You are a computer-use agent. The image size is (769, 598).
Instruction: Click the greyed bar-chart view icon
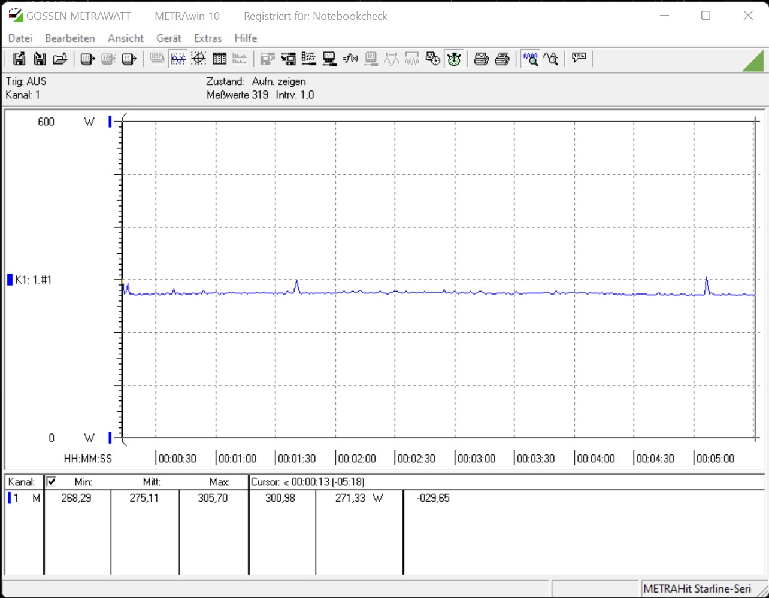click(x=240, y=59)
